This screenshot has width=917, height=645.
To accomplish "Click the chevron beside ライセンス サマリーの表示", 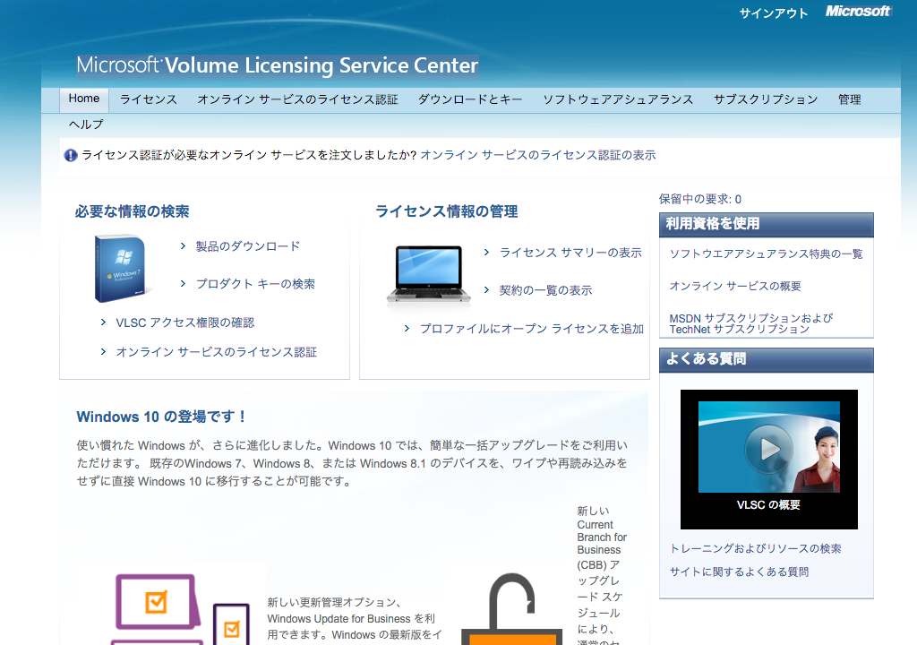I will point(486,253).
